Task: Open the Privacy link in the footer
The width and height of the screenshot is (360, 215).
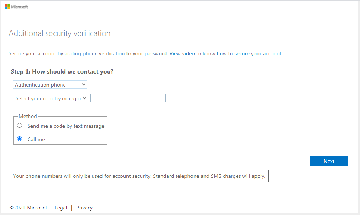Action: 84,208
